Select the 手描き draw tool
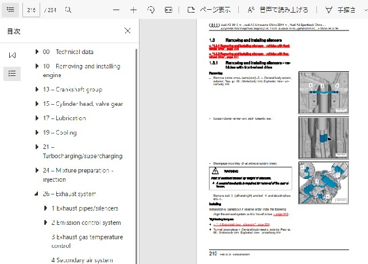Viewport: 368px width, 264px height. pos(340,10)
